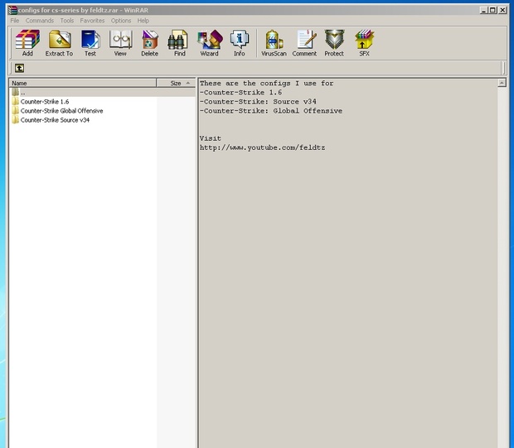
Task: Maximize the WinRAR window
Action: (x=492, y=10)
